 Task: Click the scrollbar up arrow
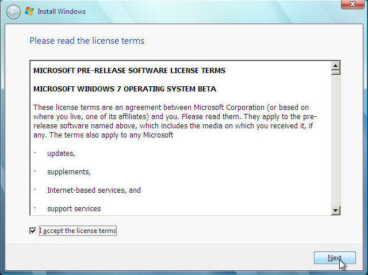(336, 67)
